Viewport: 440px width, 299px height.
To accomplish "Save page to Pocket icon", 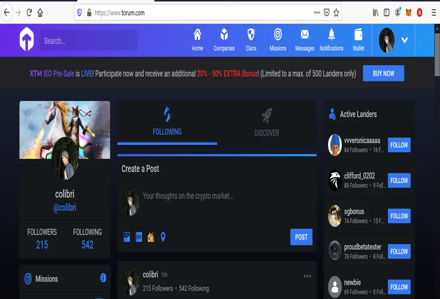I will coord(327,13).
